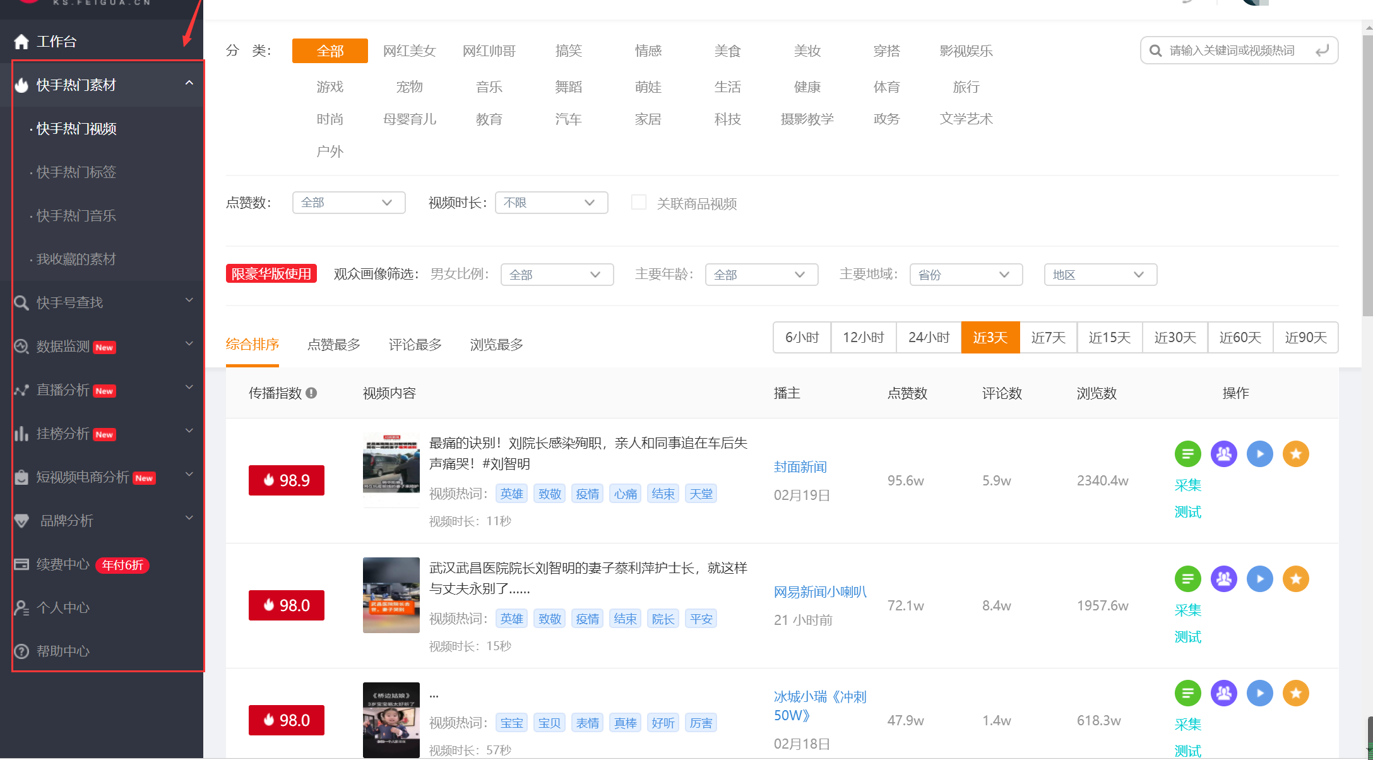Open the 男女比例 dropdown
The height and width of the screenshot is (760, 1373).
click(x=557, y=275)
